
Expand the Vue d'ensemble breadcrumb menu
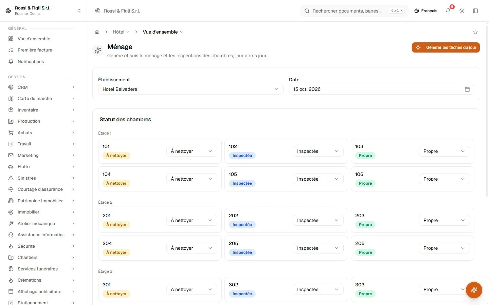pos(163,32)
